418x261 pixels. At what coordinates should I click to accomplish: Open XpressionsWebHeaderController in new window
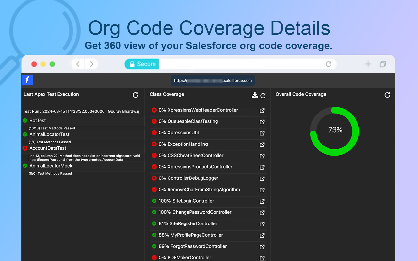262,111
